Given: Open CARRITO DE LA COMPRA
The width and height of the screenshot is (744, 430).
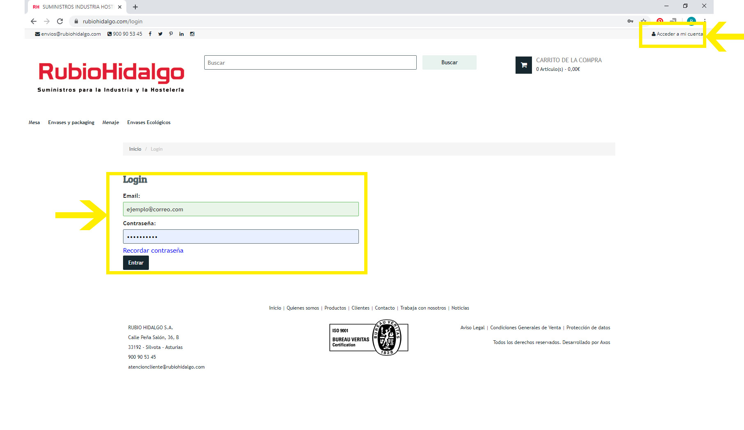Looking at the screenshot, I should (x=569, y=60).
